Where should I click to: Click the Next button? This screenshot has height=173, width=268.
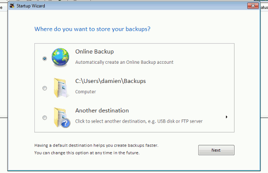(x=216, y=150)
